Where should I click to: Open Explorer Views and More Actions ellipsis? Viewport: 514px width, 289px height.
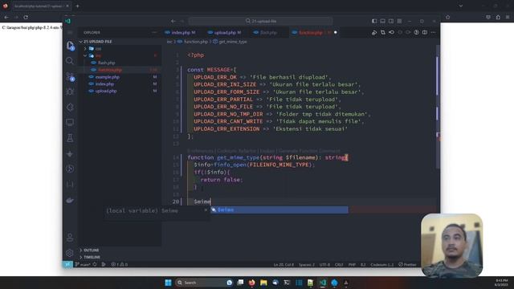coord(154,32)
